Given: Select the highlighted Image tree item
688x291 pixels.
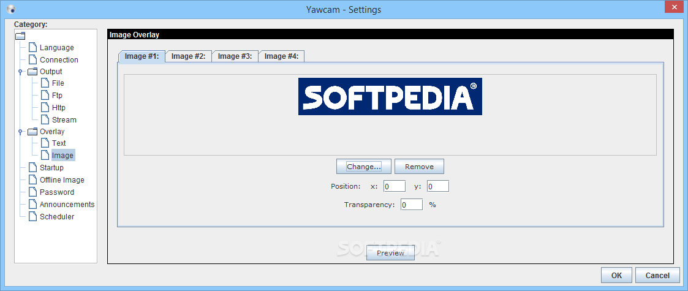Looking at the screenshot, I should point(62,156).
